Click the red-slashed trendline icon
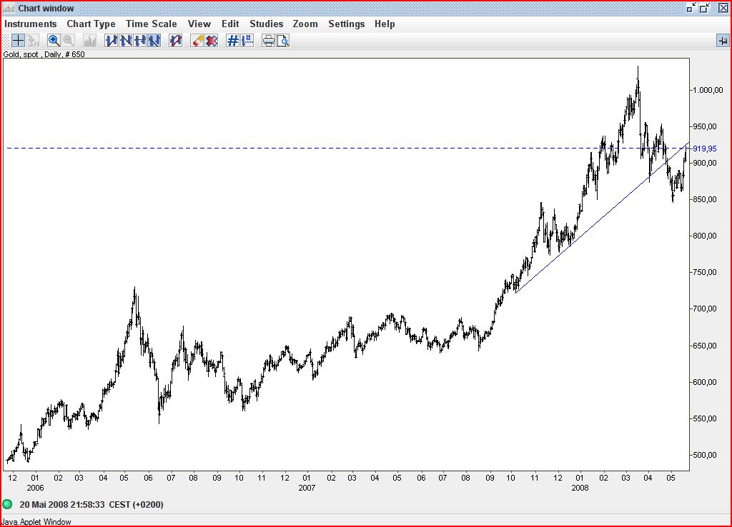The width and height of the screenshot is (732, 527). click(176, 41)
